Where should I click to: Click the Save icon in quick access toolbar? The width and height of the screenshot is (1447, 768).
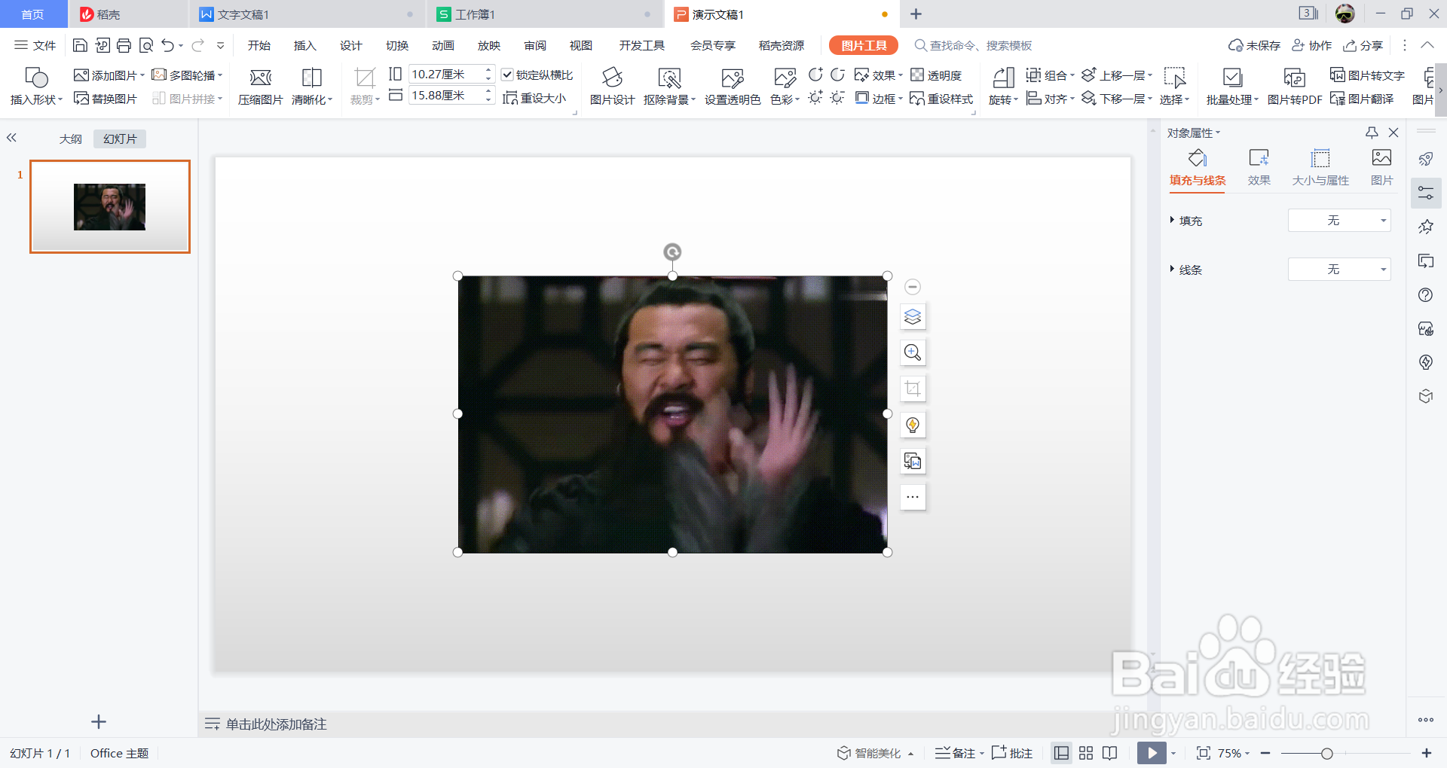[x=80, y=45]
